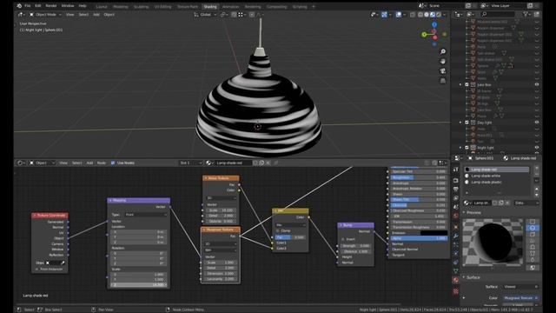Image resolution: width=556 pixels, height=313 pixels.
Task: Open the Slot 1 dropdown
Action: click(191, 163)
